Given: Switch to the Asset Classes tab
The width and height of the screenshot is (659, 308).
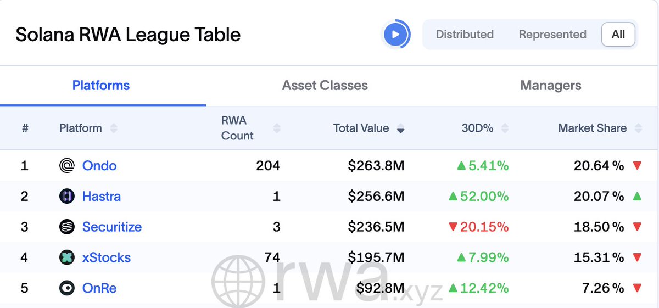Looking at the screenshot, I should coord(325,86).
